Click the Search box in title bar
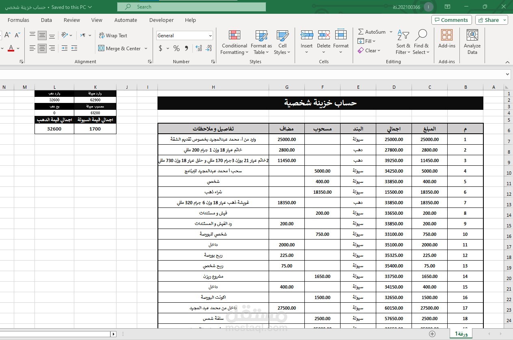513x340 pixels. click(x=192, y=7)
